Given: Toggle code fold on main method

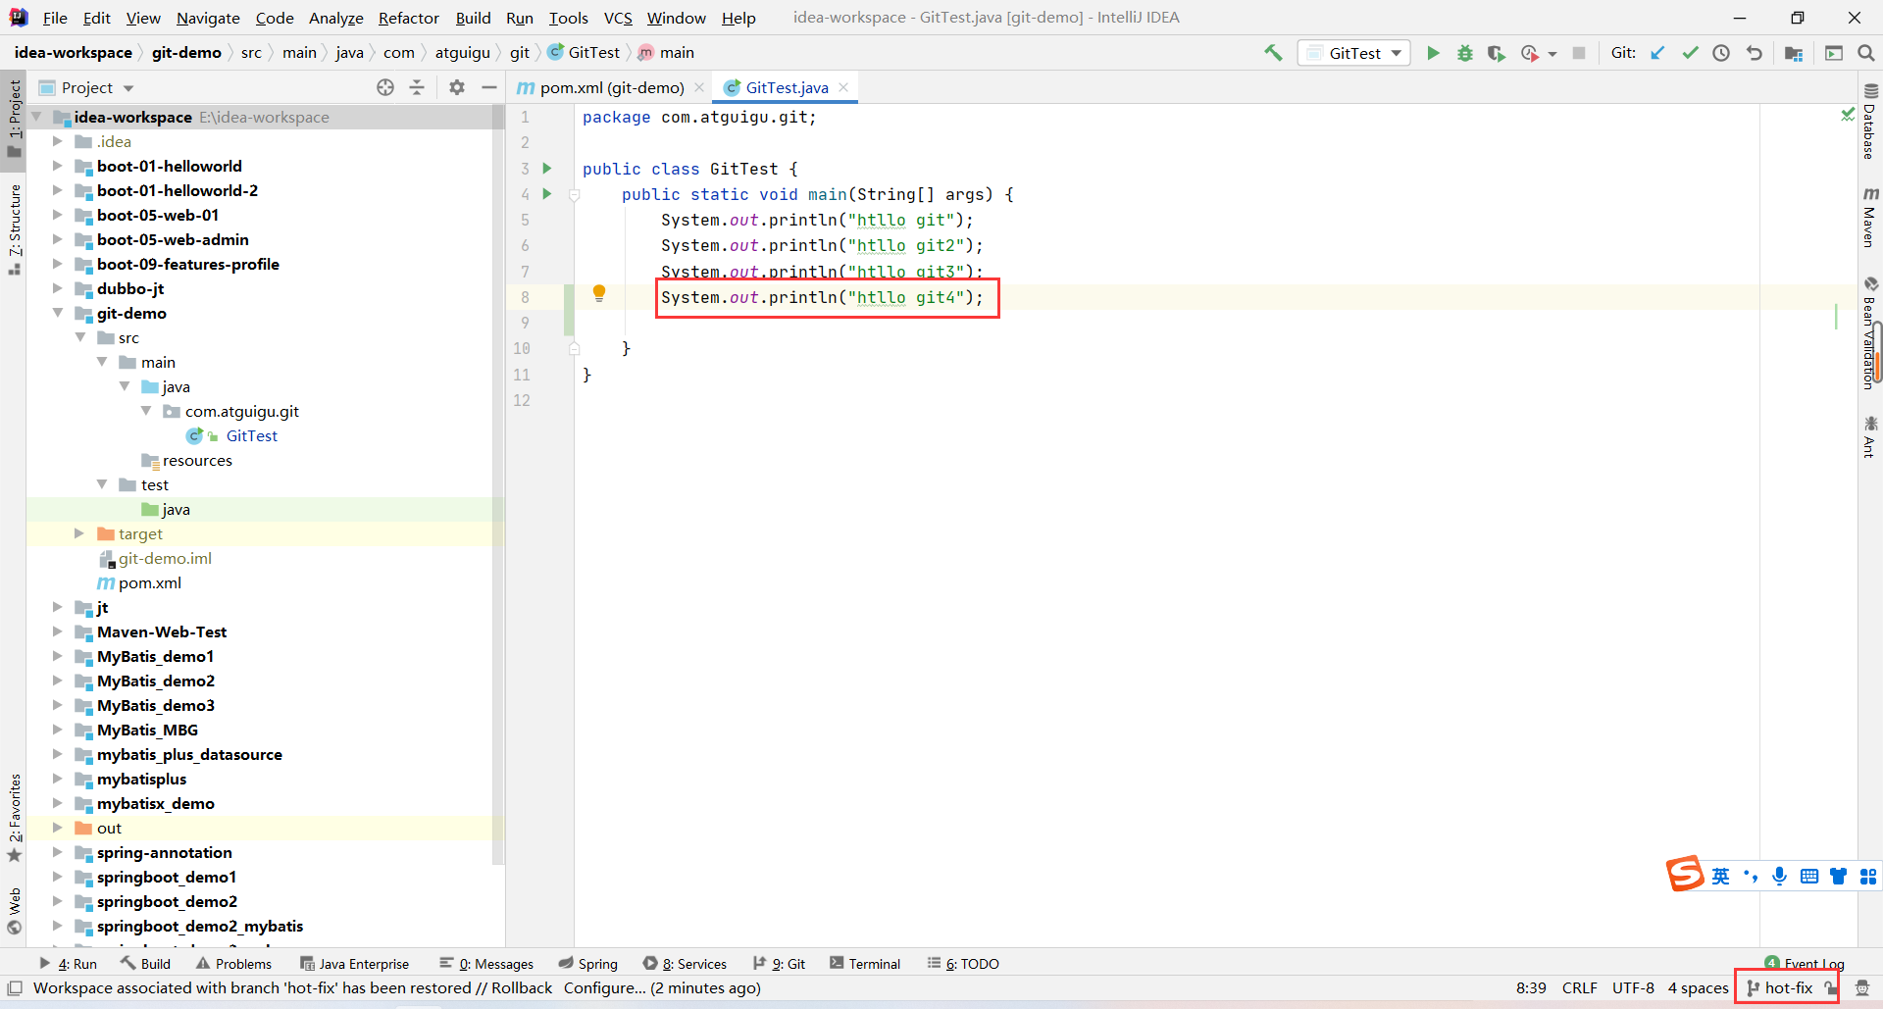Looking at the screenshot, I should tap(575, 194).
